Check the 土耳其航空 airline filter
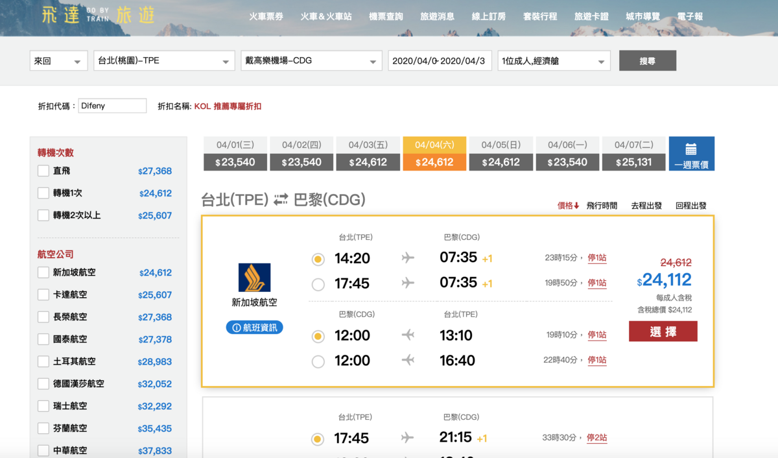The width and height of the screenshot is (778, 458). [43, 361]
